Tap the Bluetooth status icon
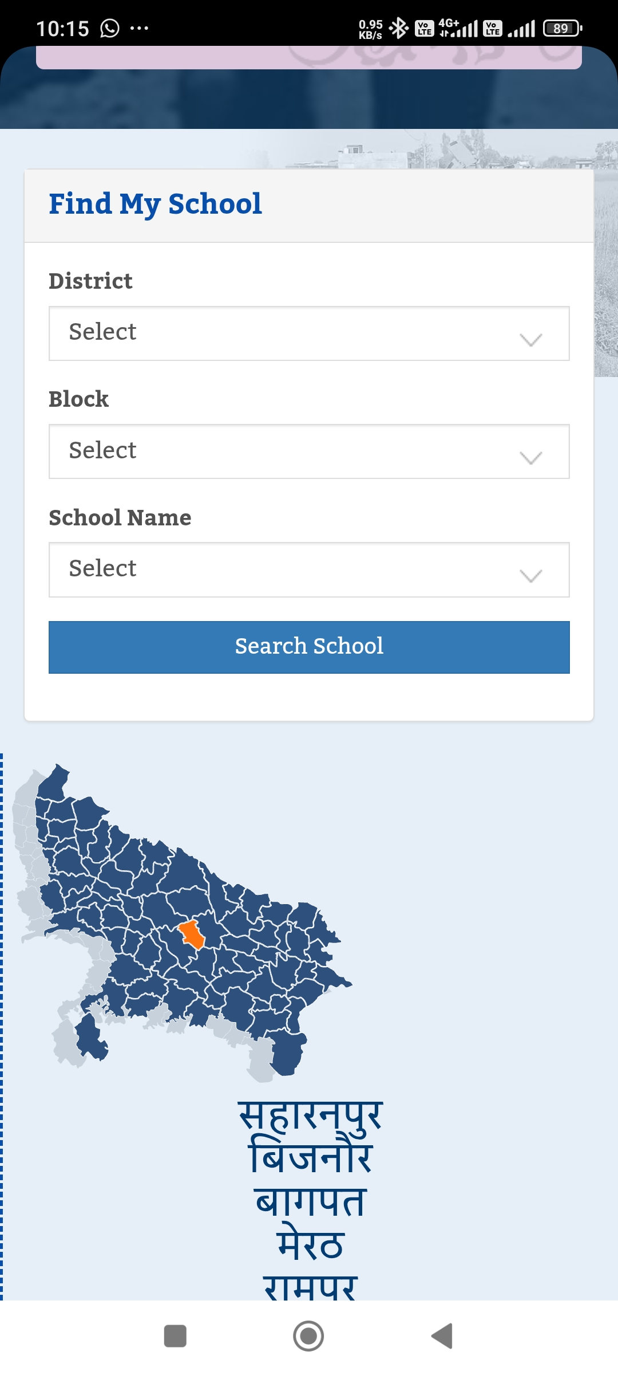 (398, 28)
